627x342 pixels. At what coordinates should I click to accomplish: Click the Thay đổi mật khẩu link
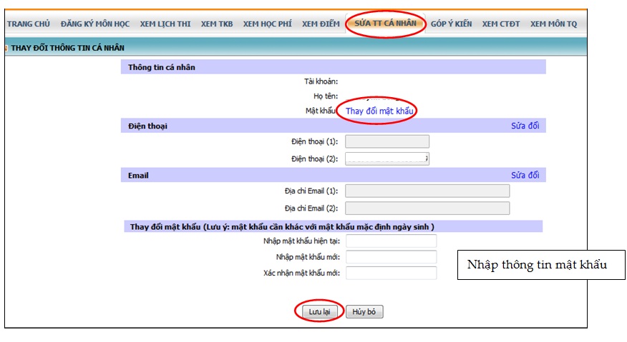click(x=380, y=111)
